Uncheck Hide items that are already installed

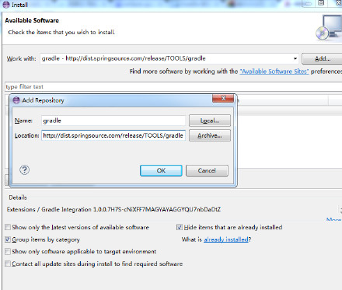coord(180,227)
